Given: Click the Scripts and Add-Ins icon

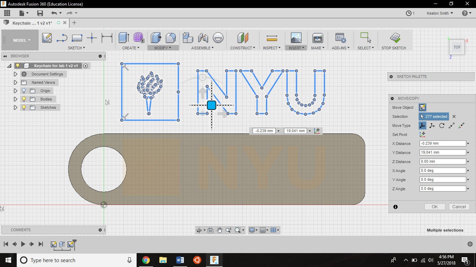Looking at the screenshot, I should point(340,38).
